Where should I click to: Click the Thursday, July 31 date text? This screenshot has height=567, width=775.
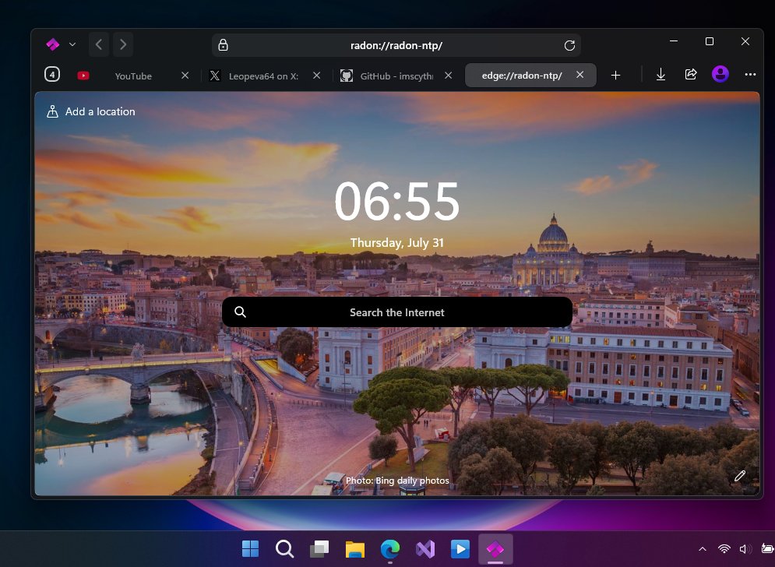pyautogui.click(x=397, y=243)
